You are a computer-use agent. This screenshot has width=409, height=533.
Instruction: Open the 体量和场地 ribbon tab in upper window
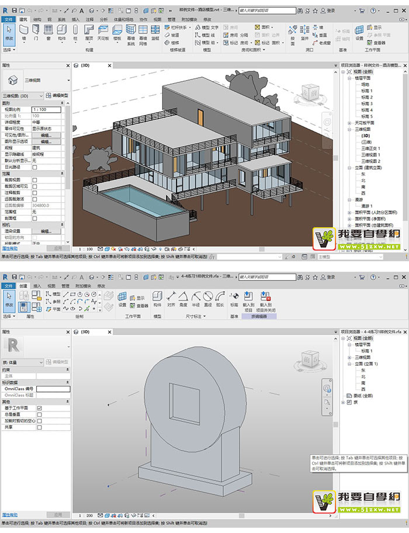coord(123,19)
